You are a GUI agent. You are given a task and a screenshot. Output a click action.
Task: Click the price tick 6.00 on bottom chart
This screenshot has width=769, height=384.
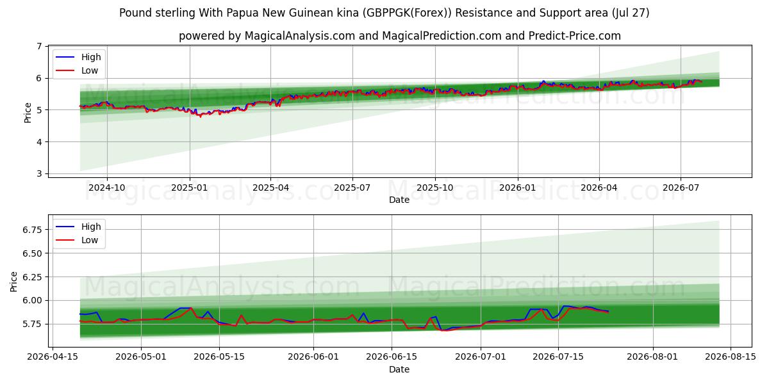pyautogui.click(x=33, y=301)
